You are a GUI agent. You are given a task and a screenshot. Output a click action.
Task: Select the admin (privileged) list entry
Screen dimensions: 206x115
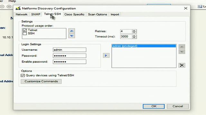coord(144,46)
